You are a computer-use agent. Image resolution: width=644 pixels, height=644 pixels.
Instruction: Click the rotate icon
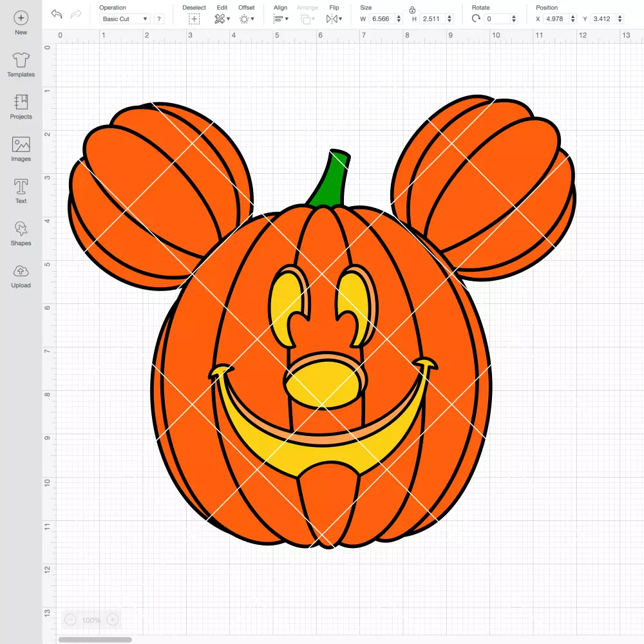pyautogui.click(x=476, y=19)
